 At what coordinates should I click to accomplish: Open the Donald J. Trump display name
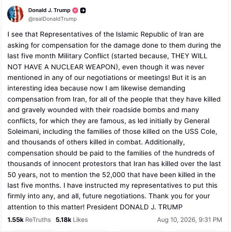point(49,10)
